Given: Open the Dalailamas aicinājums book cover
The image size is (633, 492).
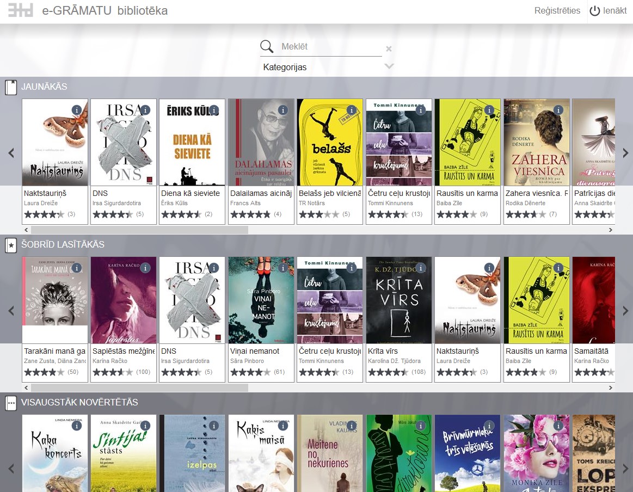Looking at the screenshot, I should point(261,143).
